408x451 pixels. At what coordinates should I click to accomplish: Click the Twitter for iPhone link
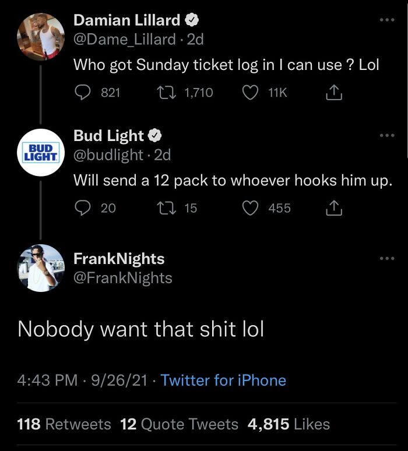tap(223, 380)
